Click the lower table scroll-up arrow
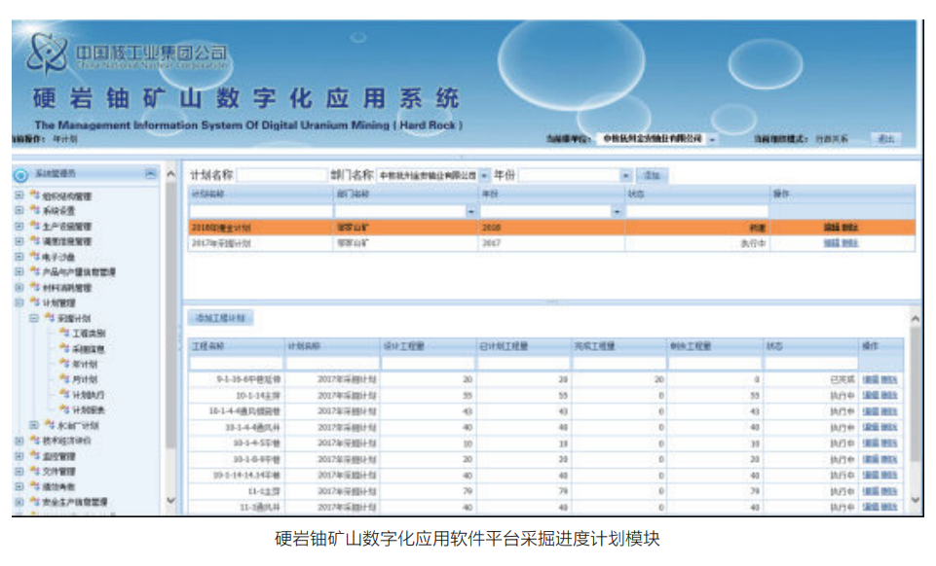Viewport: 936px width, 566px height. tap(915, 319)
